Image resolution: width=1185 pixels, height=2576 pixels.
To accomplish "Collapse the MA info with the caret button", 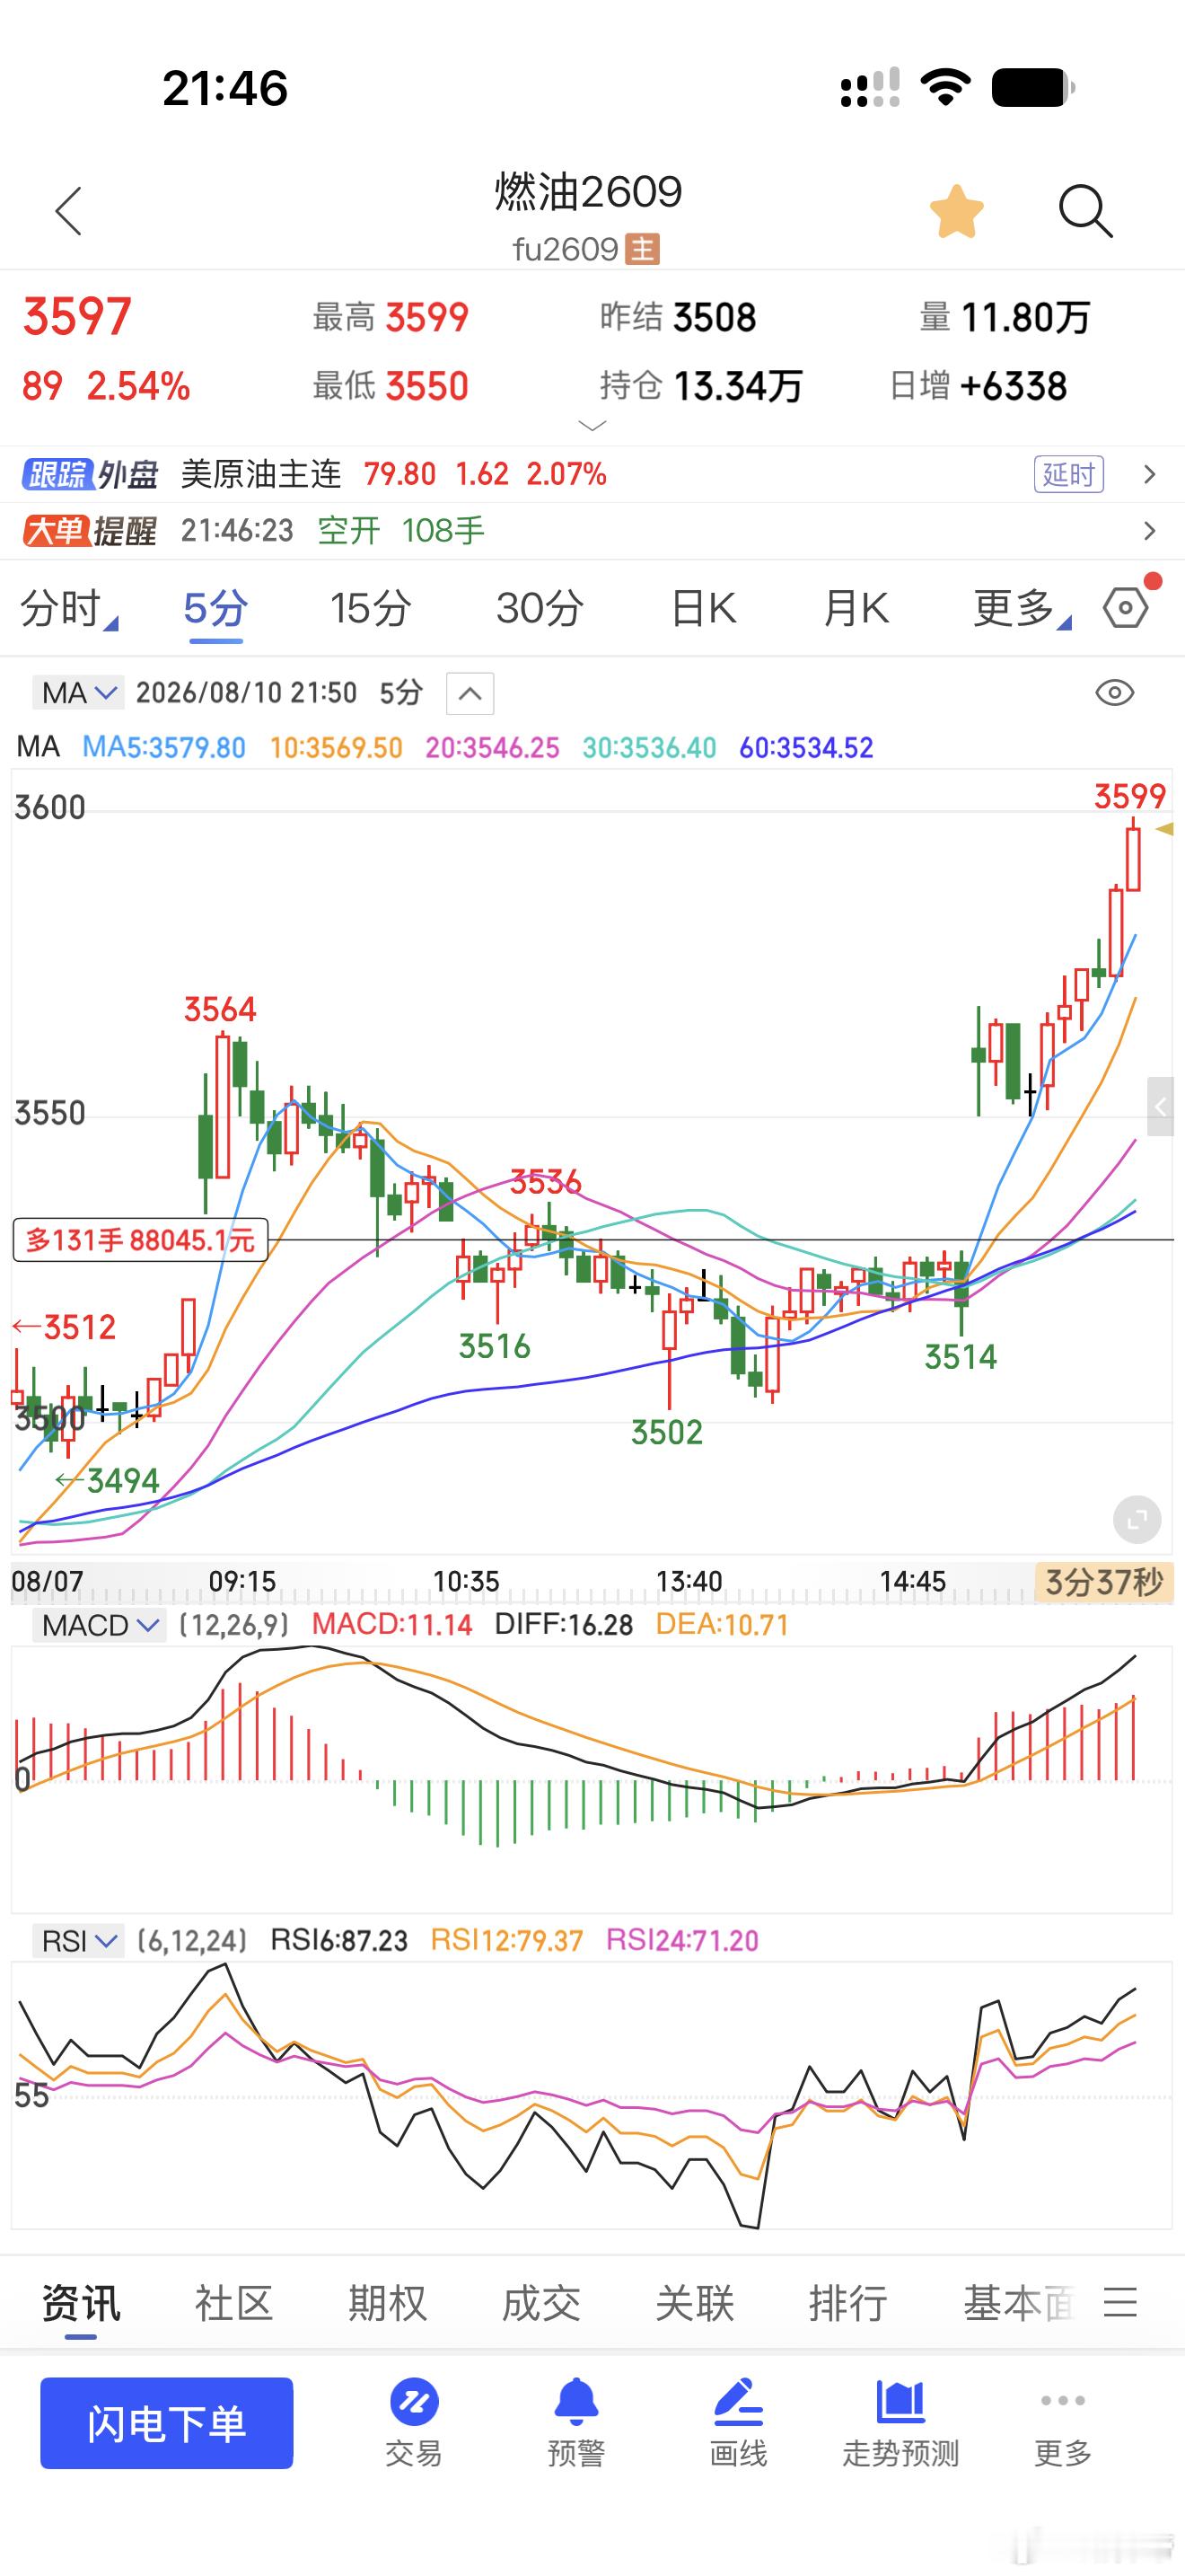I will tap(470, 693).
